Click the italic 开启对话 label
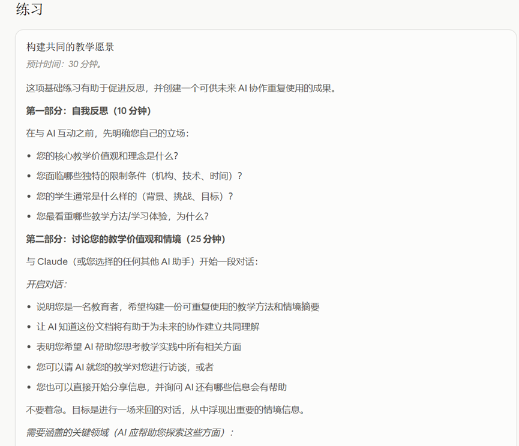This screenshot has width=519, height=446. point(47,284)
